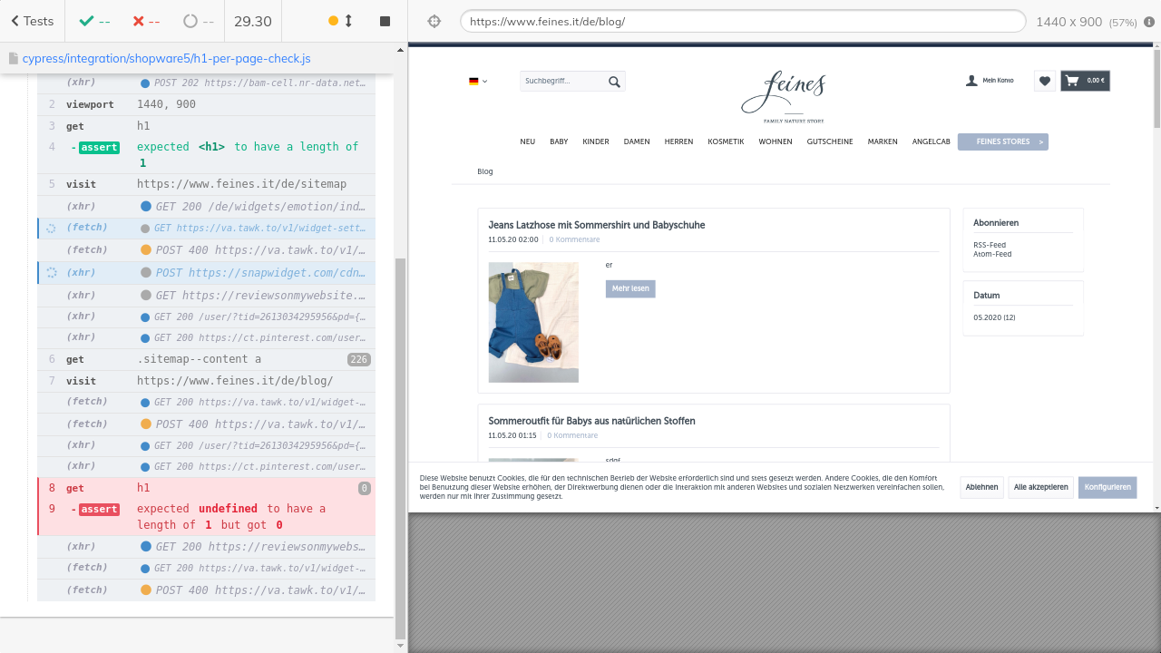Viewport: 1161px width, 653px height.
Task: Open the shopping cart showing 0,00 €
Action: (x=1085, y=81)
